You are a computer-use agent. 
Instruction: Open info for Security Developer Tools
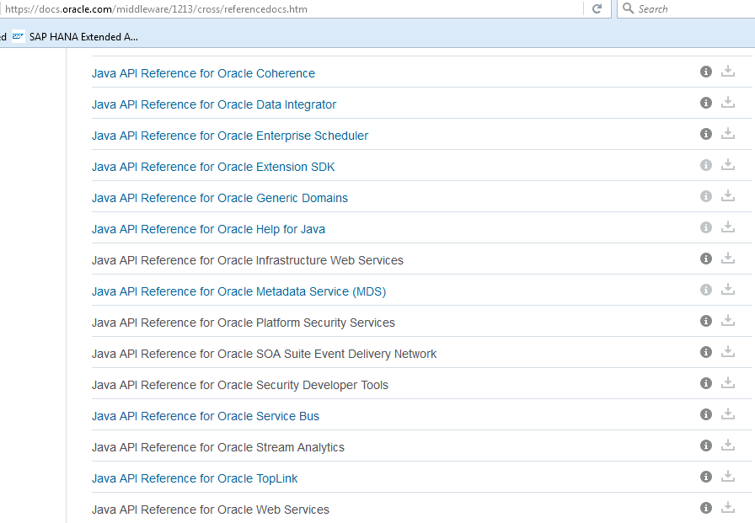[706, 383]
